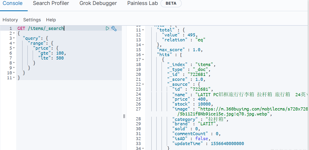Toggle fold marker at output line 34
Viewport: 309px width, 150px height.
click(143, 148)
